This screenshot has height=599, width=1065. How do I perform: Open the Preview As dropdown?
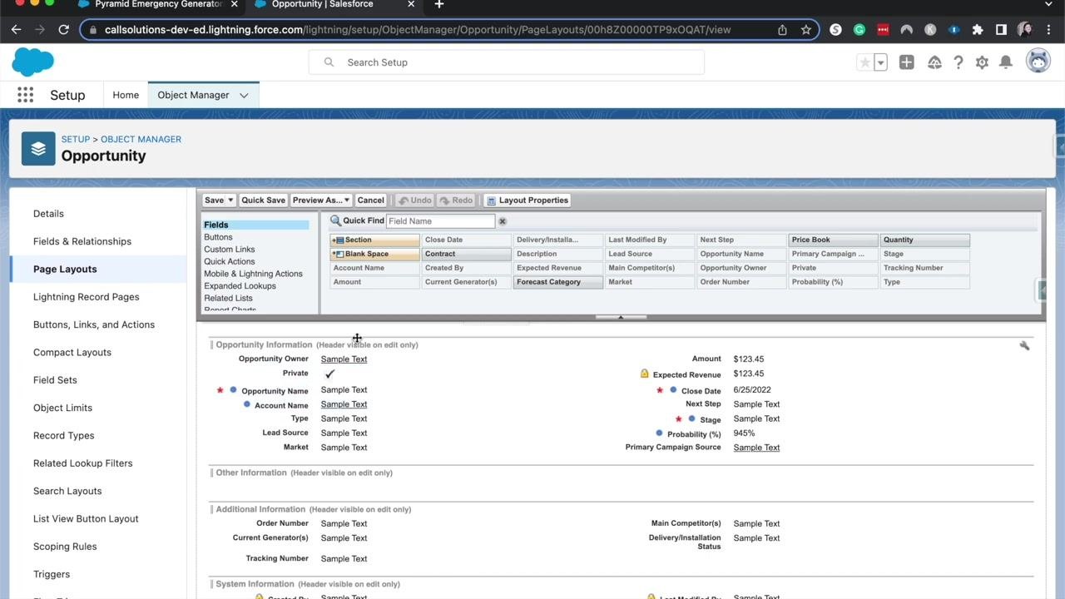click(x=321, y=200)
